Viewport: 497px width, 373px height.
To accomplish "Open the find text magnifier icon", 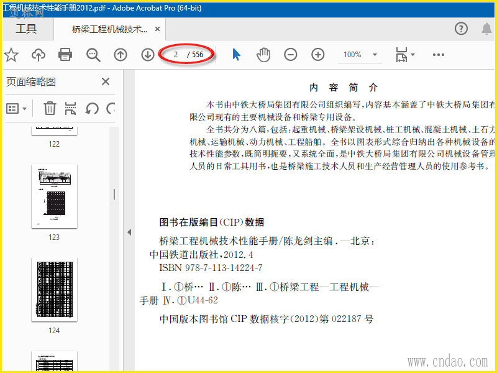I will click(x=93, y=55).
